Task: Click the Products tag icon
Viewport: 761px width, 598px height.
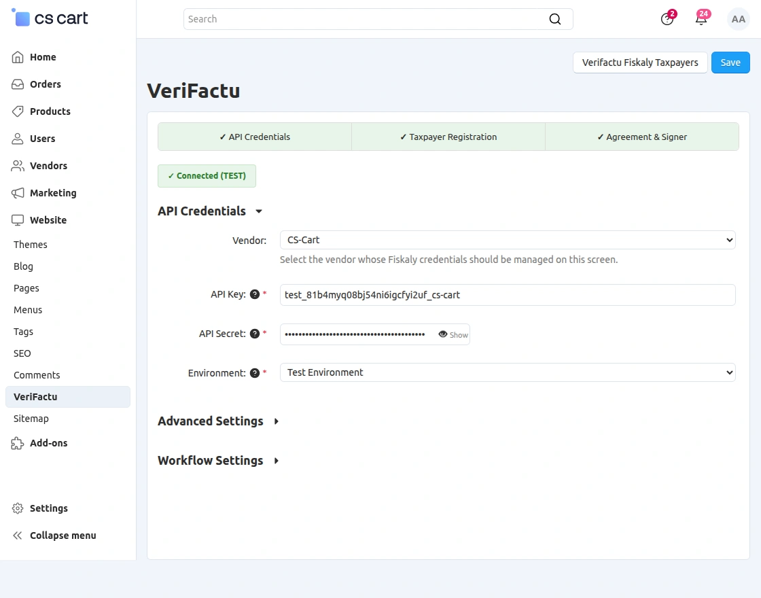Action: [18, 111]
